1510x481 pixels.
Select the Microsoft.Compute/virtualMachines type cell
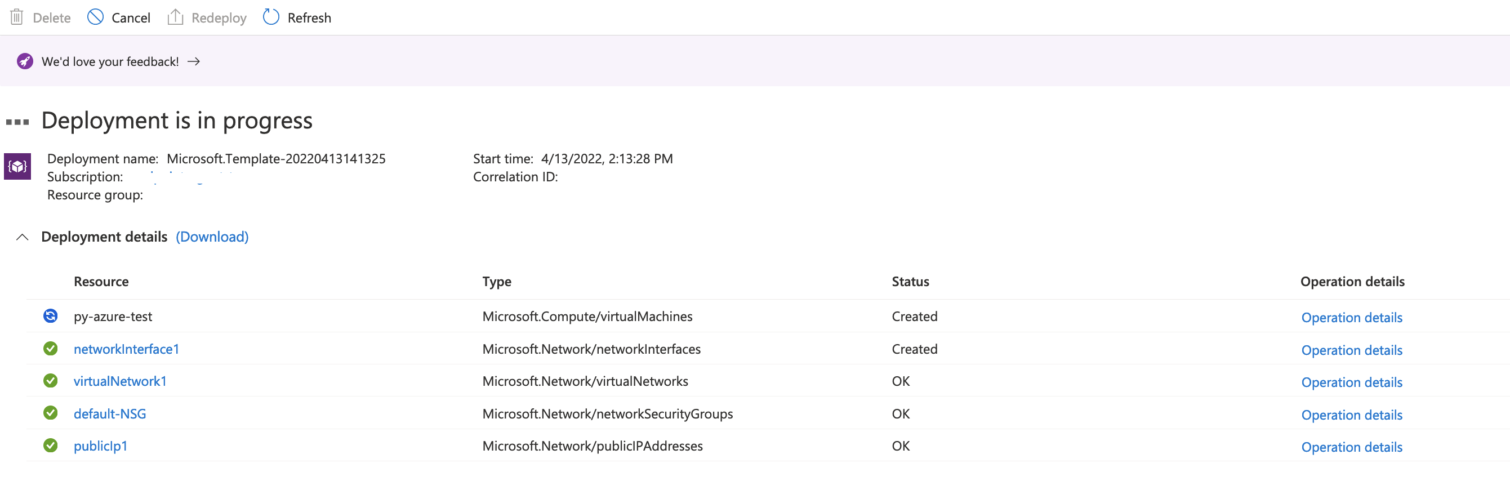click(x=587, y=317)
